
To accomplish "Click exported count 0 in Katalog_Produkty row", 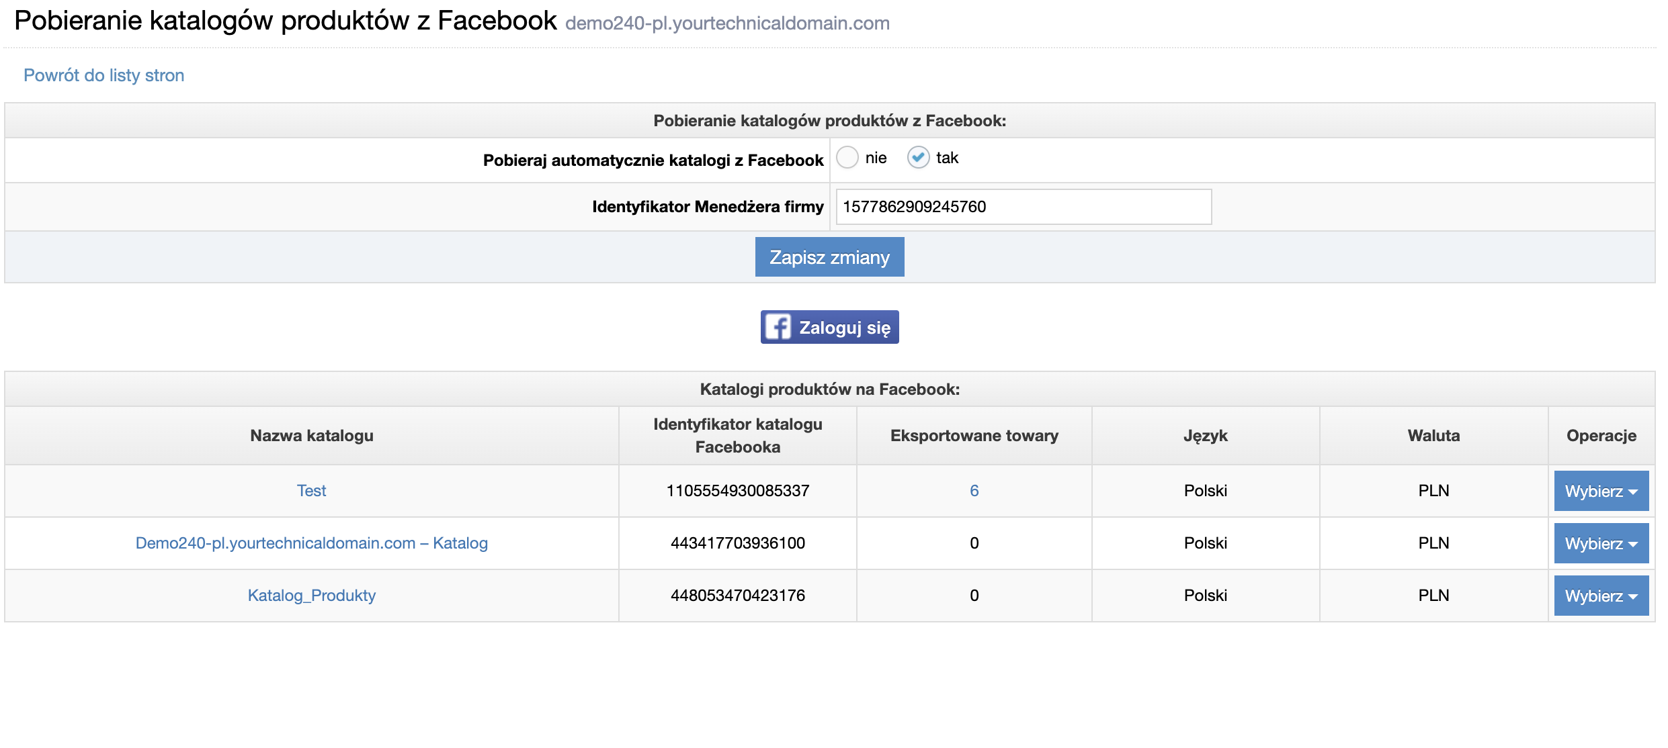I will point(974,596).
